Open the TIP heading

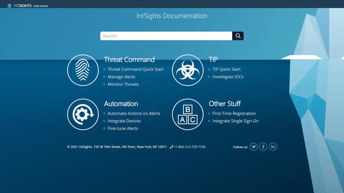[213, 60]
